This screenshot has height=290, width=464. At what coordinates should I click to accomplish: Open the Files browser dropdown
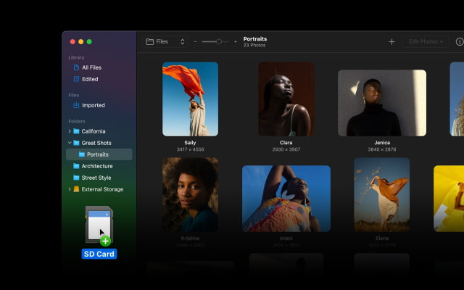point(165,42)
